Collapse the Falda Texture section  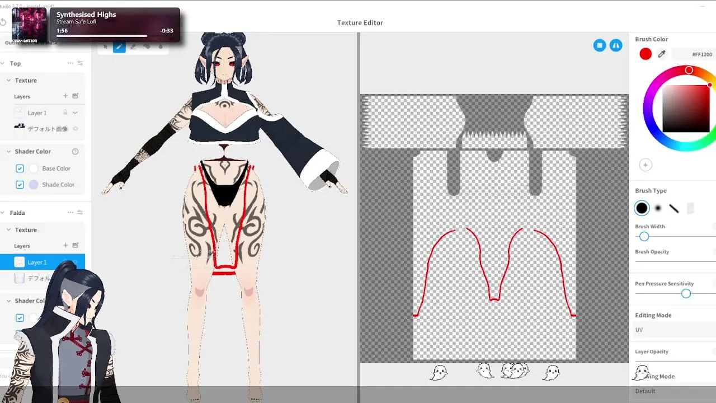(8, 229)
